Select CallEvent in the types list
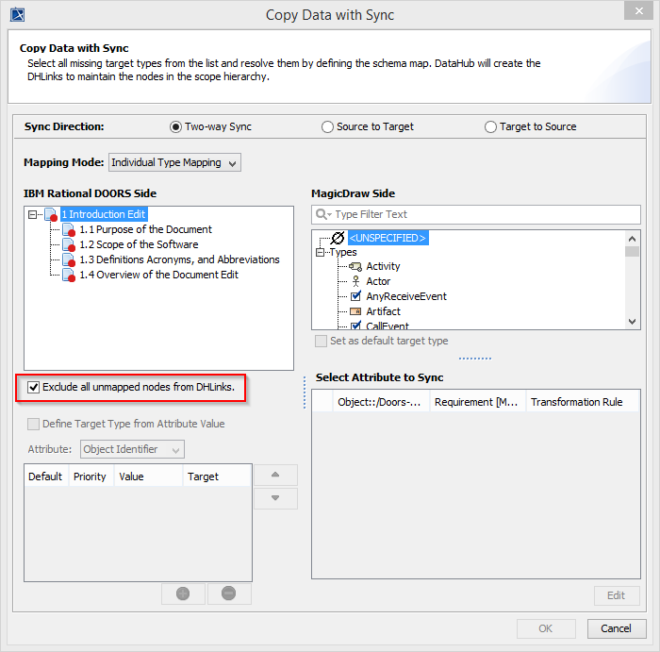 click(x=388, y=326)
